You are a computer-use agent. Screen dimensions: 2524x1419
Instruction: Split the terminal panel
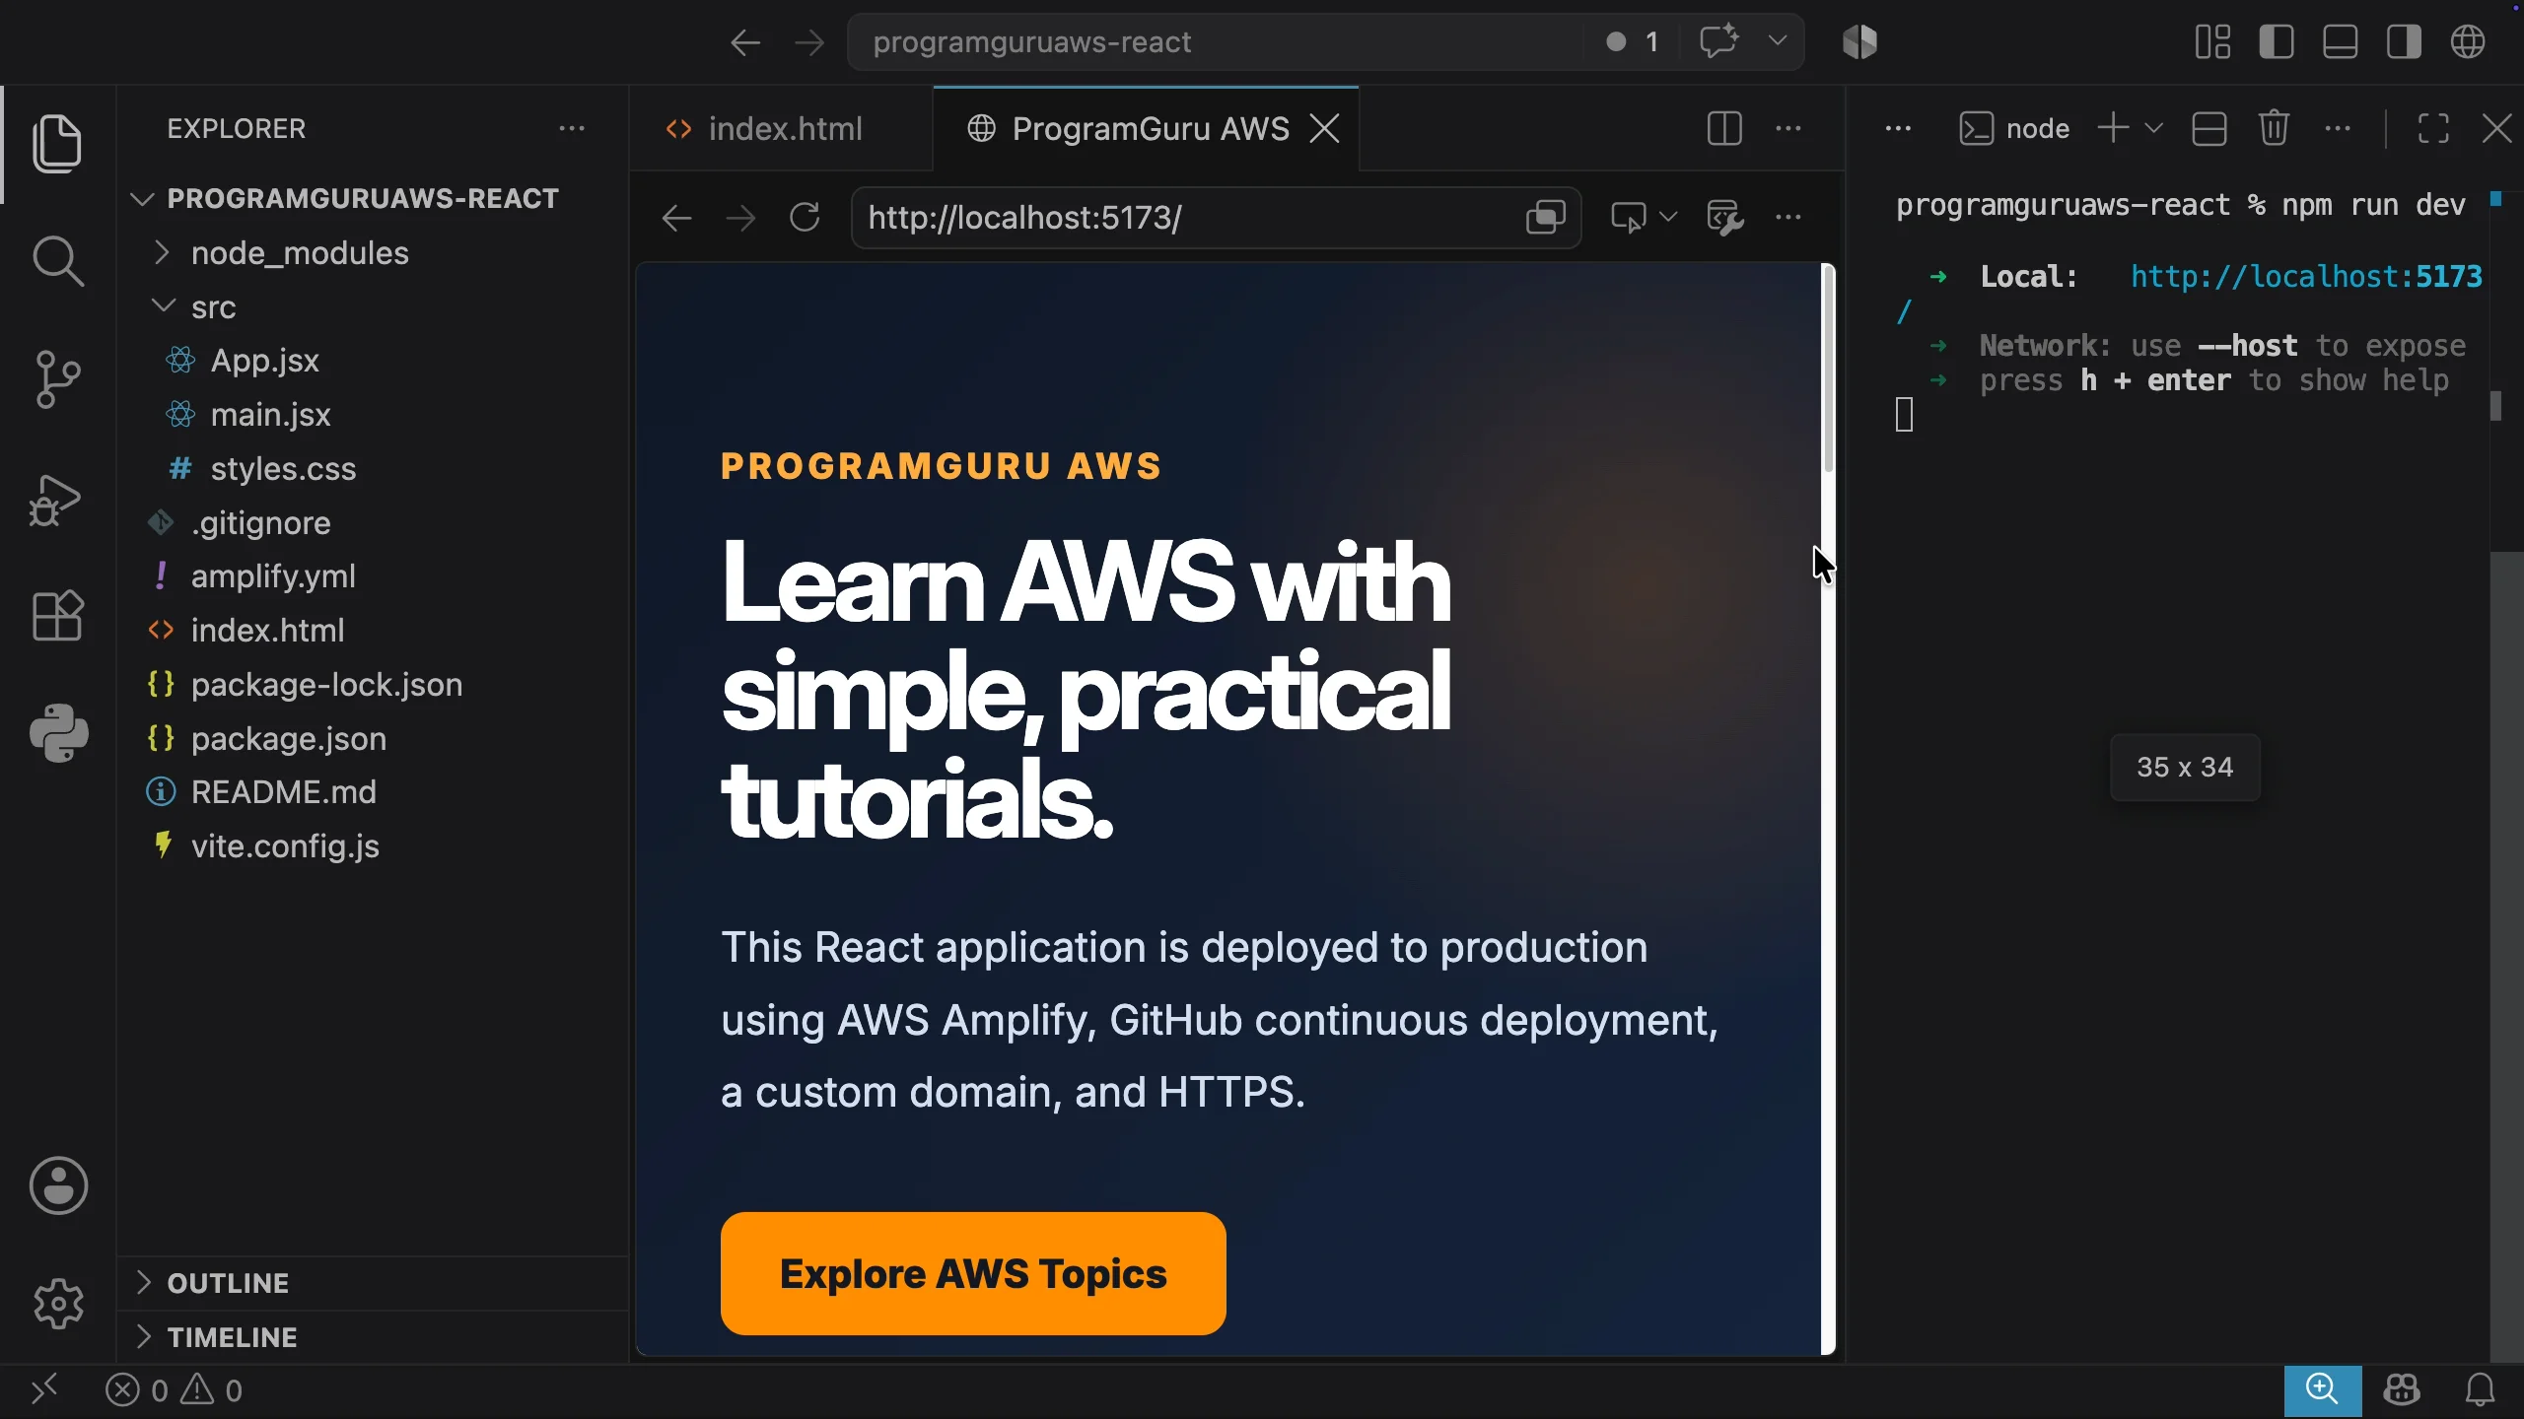2208,129
